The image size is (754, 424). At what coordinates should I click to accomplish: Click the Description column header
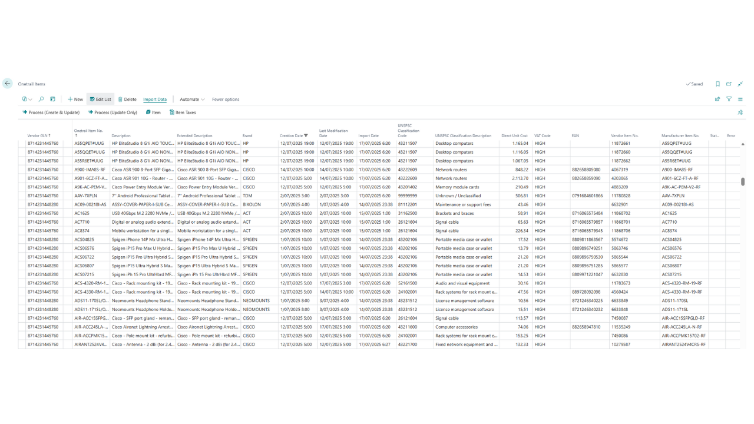(x=121, y=136)
